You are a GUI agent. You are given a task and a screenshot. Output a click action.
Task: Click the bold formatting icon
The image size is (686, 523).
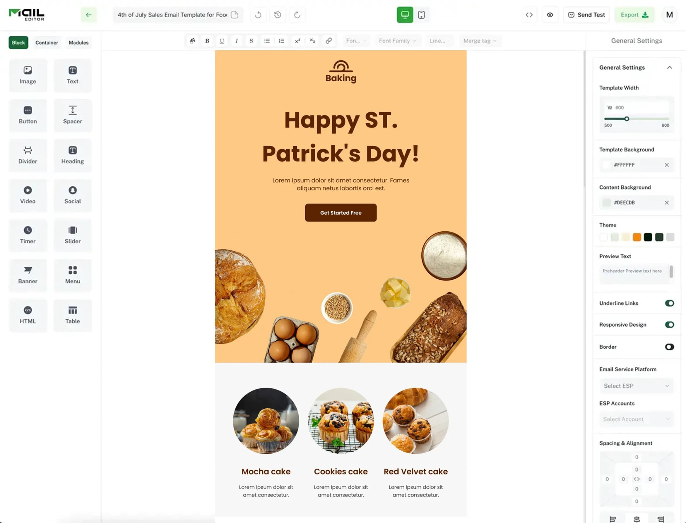tap(207, 41)
